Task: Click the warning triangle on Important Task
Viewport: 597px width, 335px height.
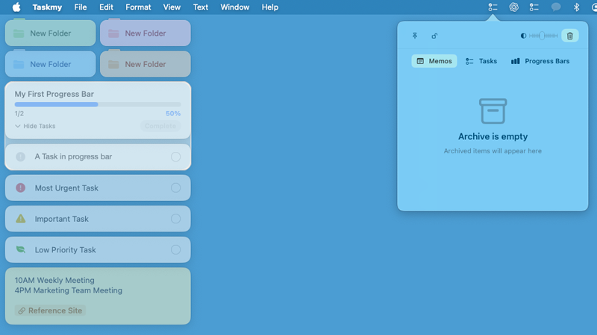Action: [20, 219]
